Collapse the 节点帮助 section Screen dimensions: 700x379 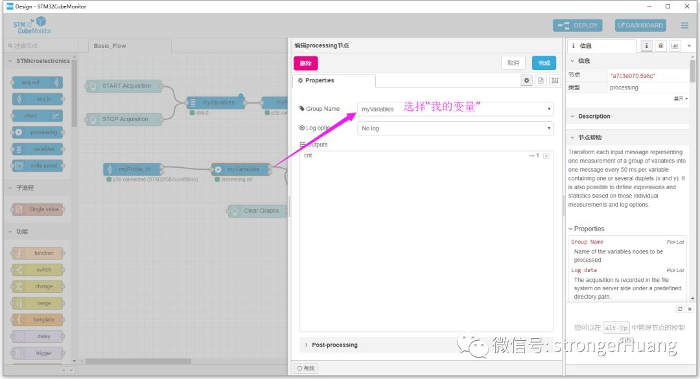click(627, 137)
